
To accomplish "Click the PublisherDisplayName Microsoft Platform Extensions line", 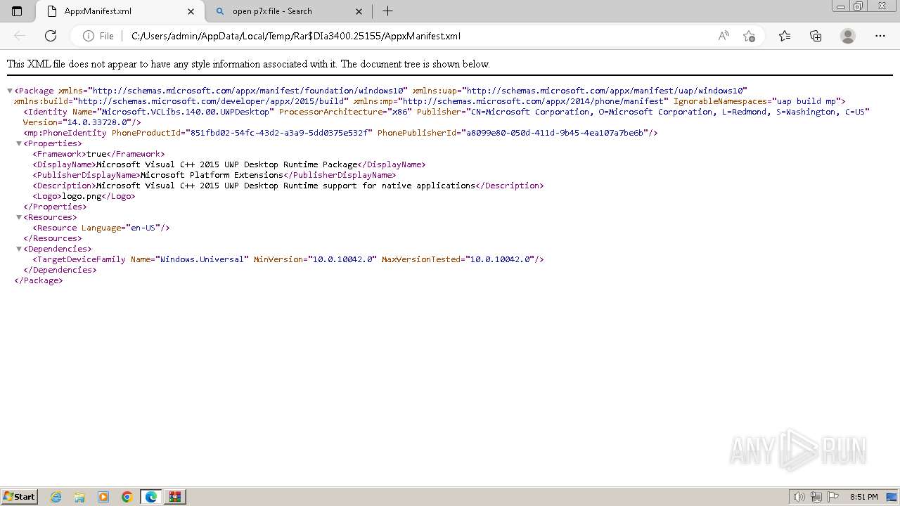I will pyautogui.click(x=214, y=175).
